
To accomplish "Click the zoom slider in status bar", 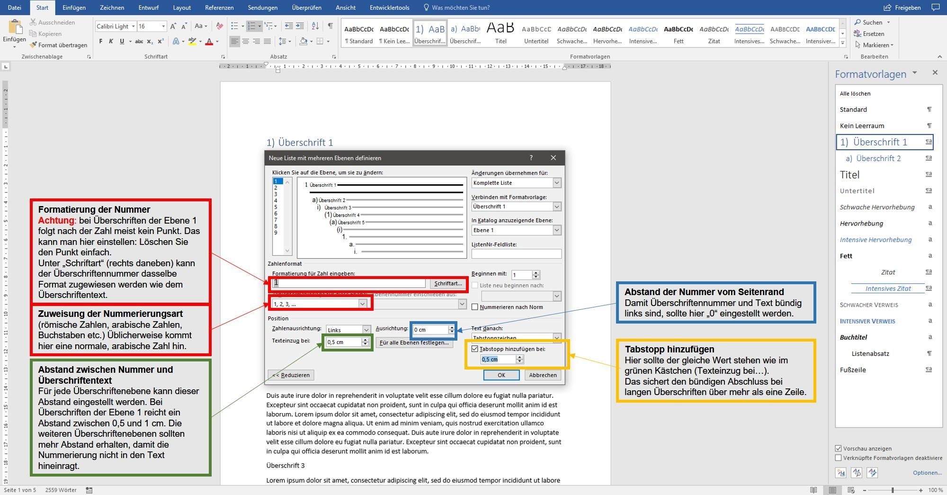I will click(893, 490).
